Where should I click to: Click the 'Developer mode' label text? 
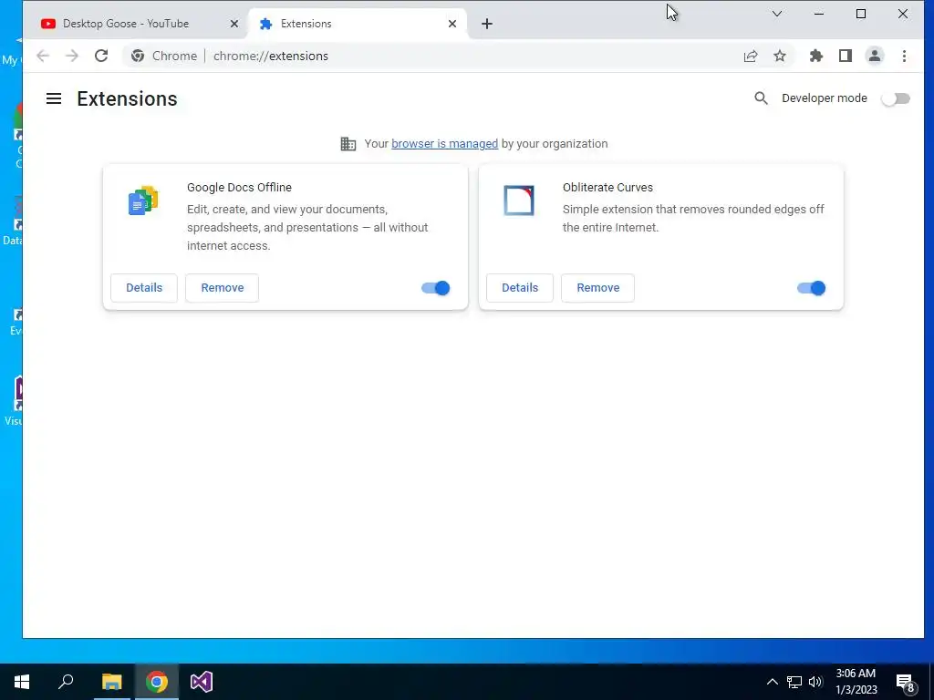(x=825, y=98)
